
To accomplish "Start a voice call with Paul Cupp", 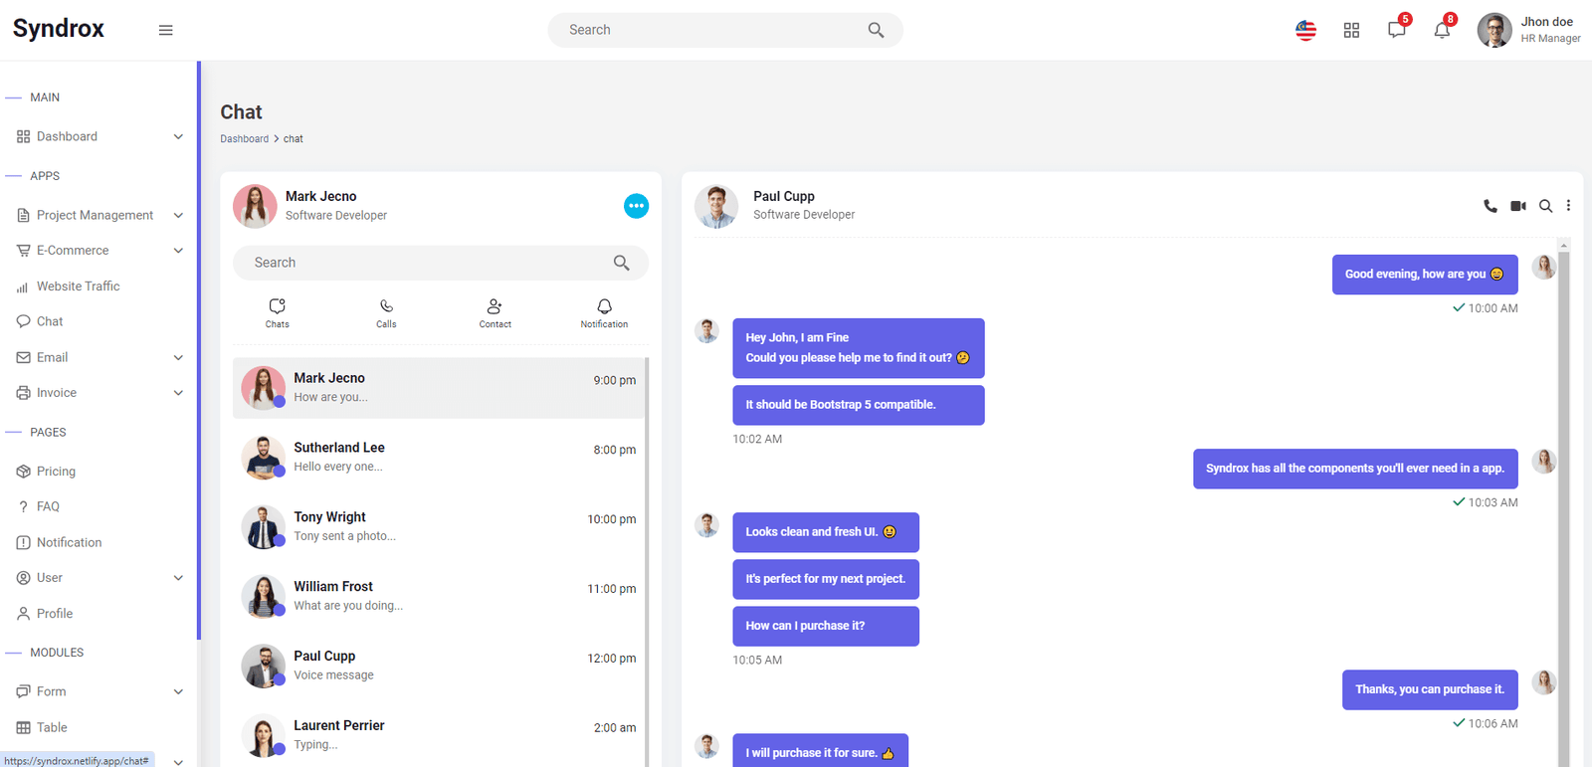I will click(1490, 206).
